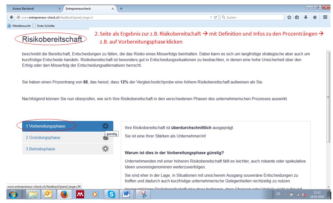Go back with the browser back arrow
Image resolution: width=333 pixels, height=203 pixels.
[11, 17]
